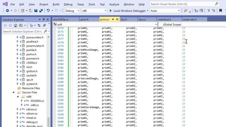Click primLoadImage on line 1588
Screen dimensions: 226x127
tap(88, 78)
